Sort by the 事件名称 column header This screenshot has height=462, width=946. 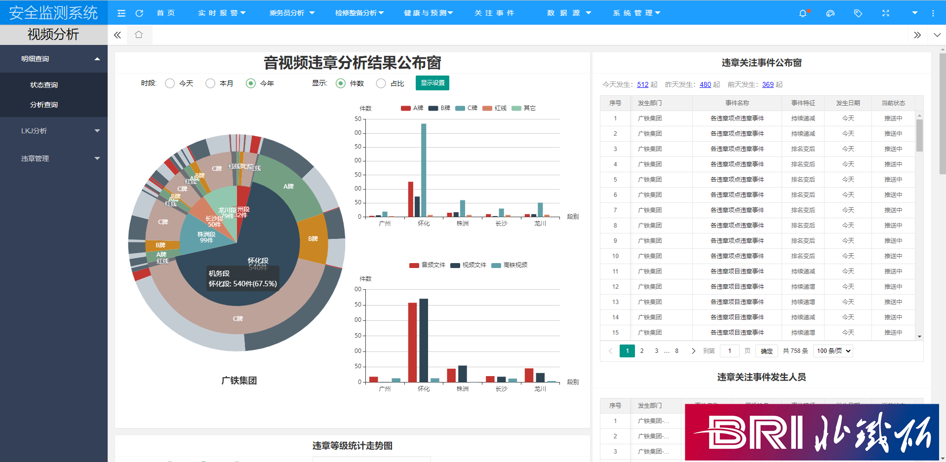pos(737,103)
